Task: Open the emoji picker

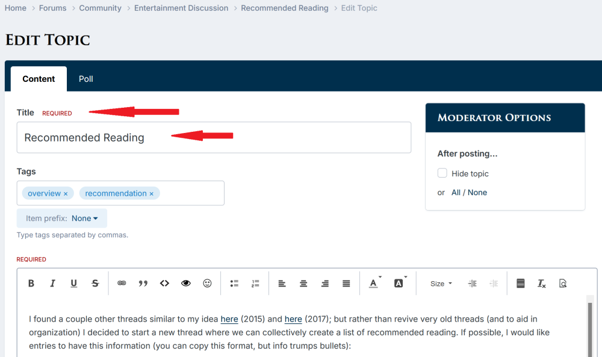Action: 207,284
